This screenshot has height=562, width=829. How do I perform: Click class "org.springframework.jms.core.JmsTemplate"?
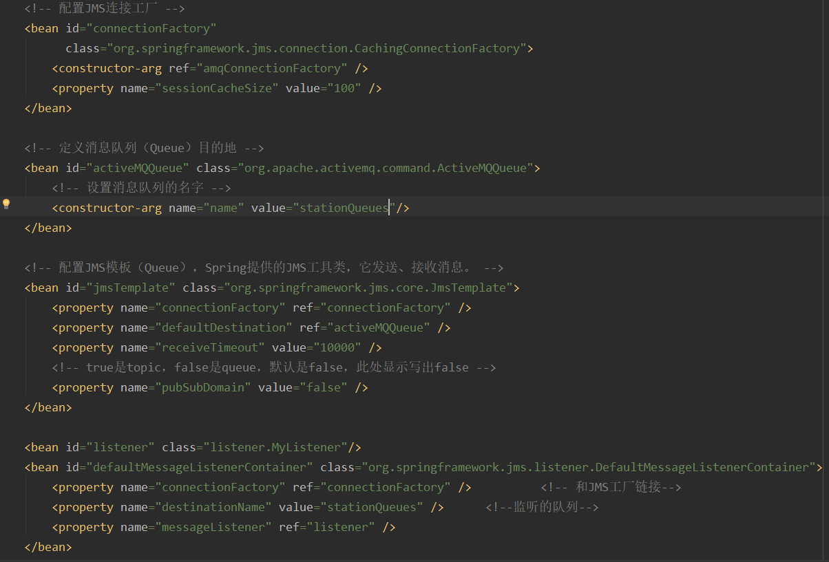click(x=368, y=288)
